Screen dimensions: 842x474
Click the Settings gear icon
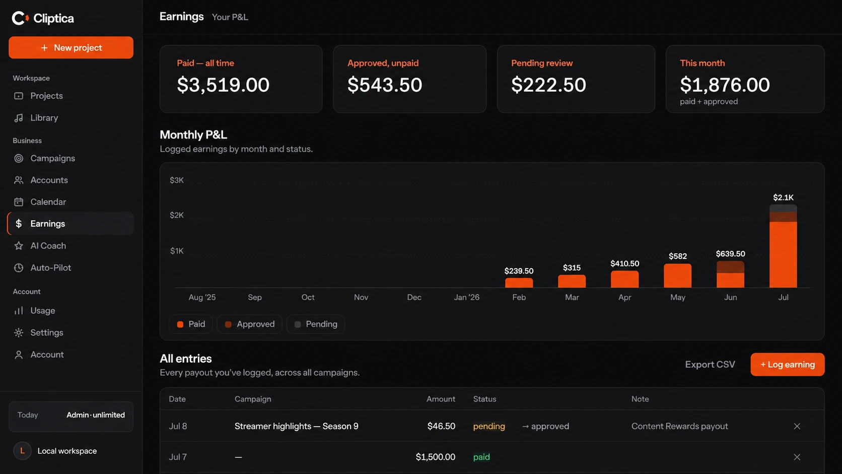point(19,332)
